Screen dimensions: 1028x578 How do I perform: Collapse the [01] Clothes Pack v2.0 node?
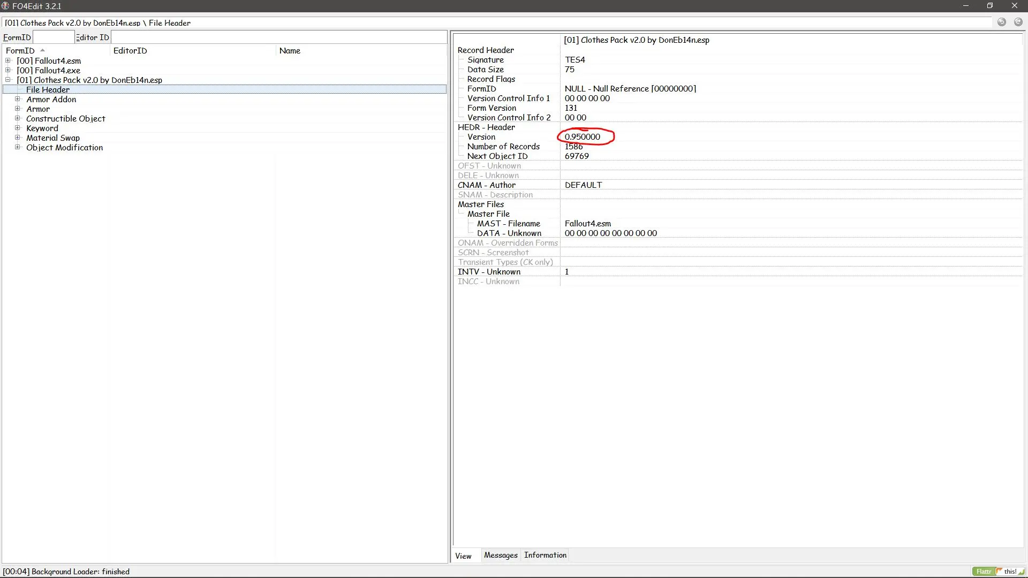pos(8,80)
